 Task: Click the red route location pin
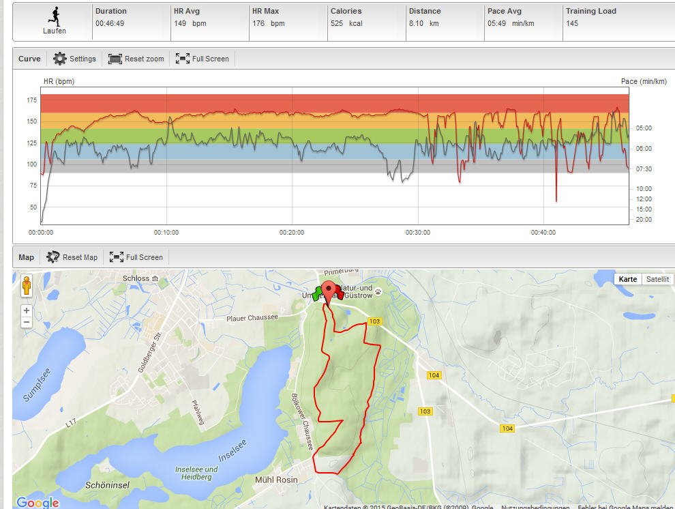[x=329, y=293]
